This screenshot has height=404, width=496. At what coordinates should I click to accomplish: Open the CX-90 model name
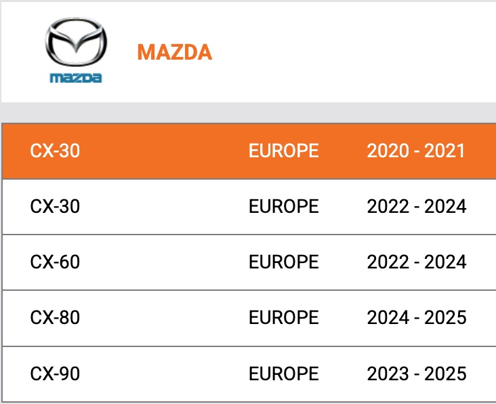tap(55, 373)
